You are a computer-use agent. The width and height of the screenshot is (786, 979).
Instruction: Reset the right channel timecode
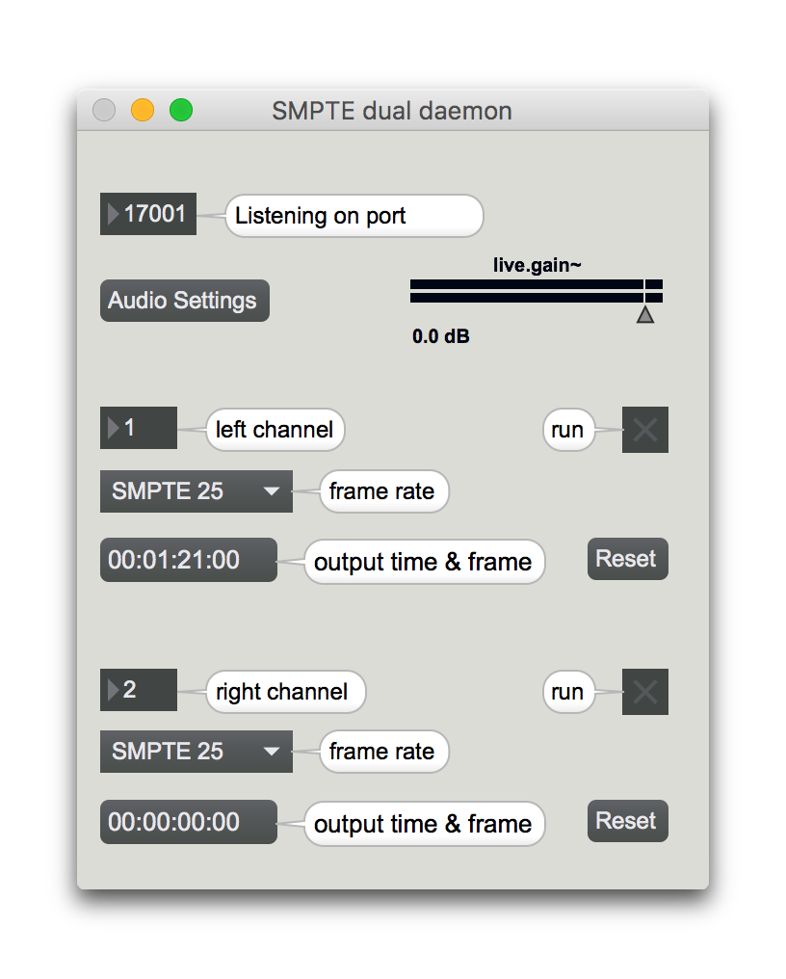(627, 821)
